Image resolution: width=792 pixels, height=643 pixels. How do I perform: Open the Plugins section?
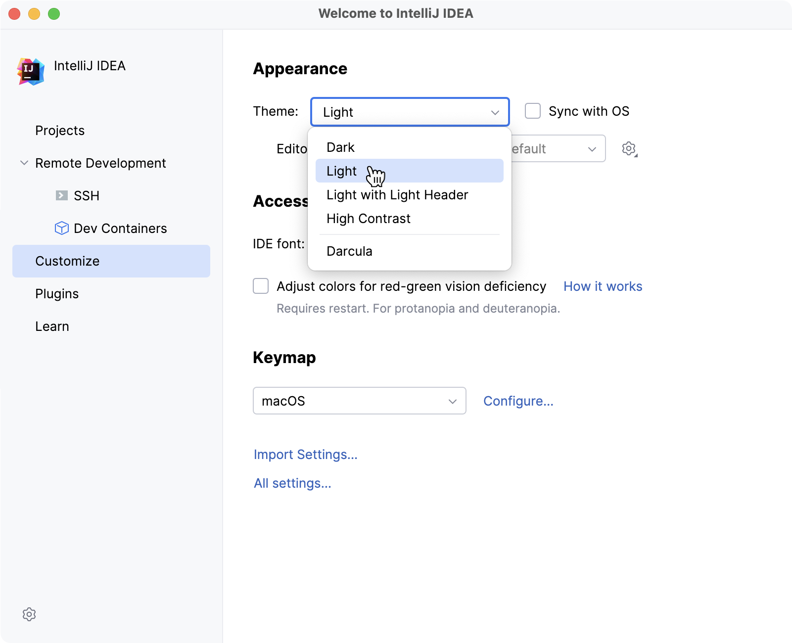coord(111,294)
